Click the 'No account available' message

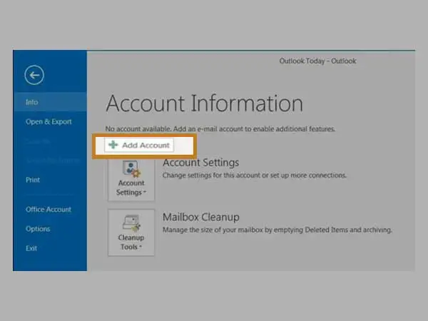(220, 129)
